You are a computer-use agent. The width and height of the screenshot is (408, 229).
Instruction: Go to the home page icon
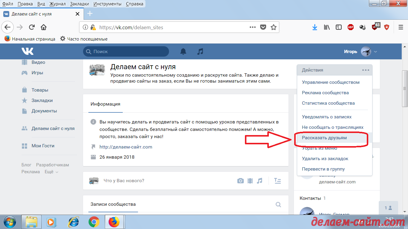(x=44, y=27)
